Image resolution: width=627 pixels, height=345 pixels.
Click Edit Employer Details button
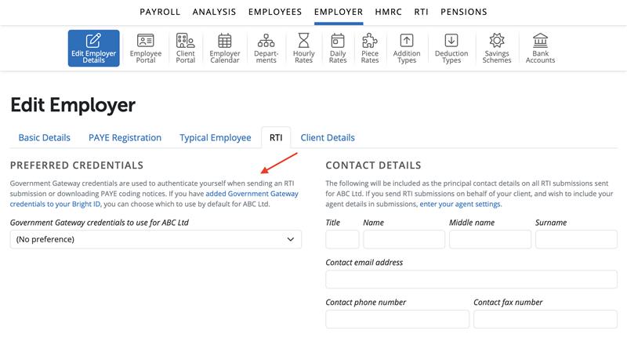pos(93,48)
